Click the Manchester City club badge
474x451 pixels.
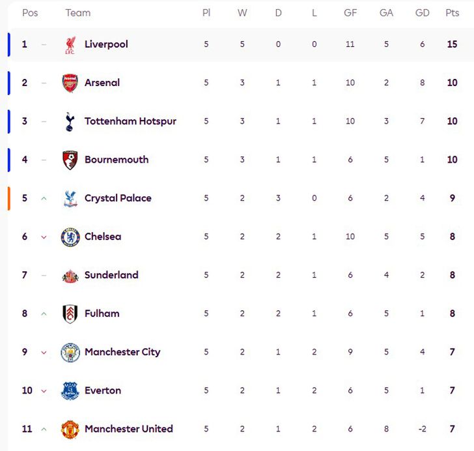pos(70,353)
